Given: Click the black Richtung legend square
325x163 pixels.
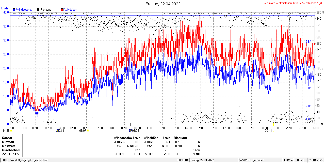Looking at the screenshot, I should pos(38,10).
